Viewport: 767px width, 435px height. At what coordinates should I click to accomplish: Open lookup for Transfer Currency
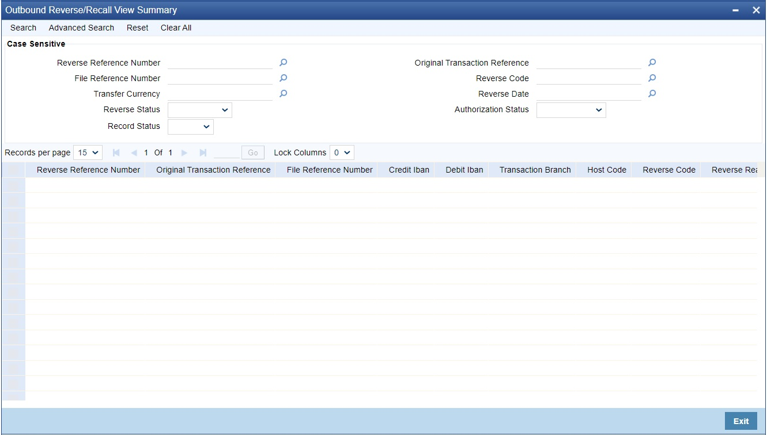click(x=283, y=94)
